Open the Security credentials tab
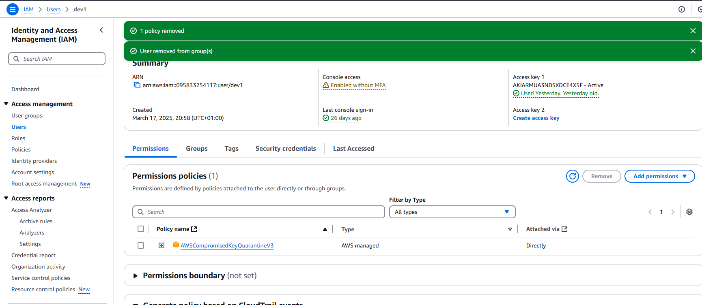This screenshot has height=305, width=702. click(286, 149)
